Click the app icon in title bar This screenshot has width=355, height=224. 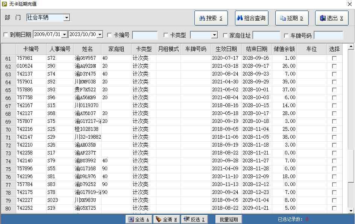[4, 4]
